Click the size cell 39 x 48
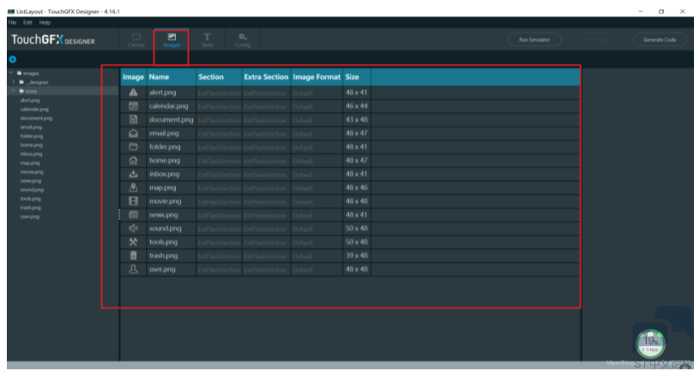 point(356,255)
